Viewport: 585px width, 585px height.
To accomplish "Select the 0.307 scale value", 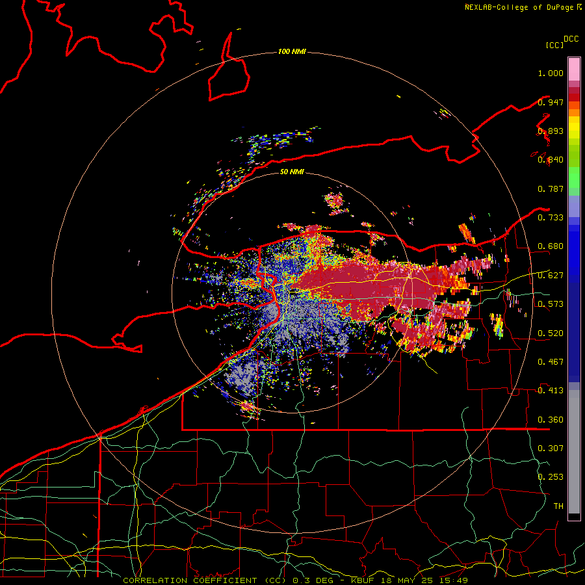I will 551,448.
